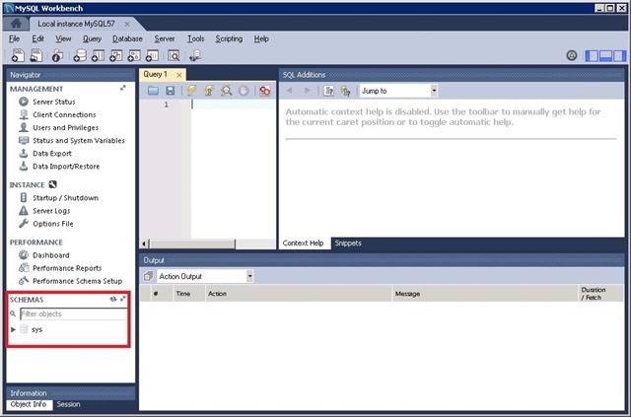Open a script file in Query 1 editor
631x417 pixels.
pyautogui.click(x=153, y=91)
